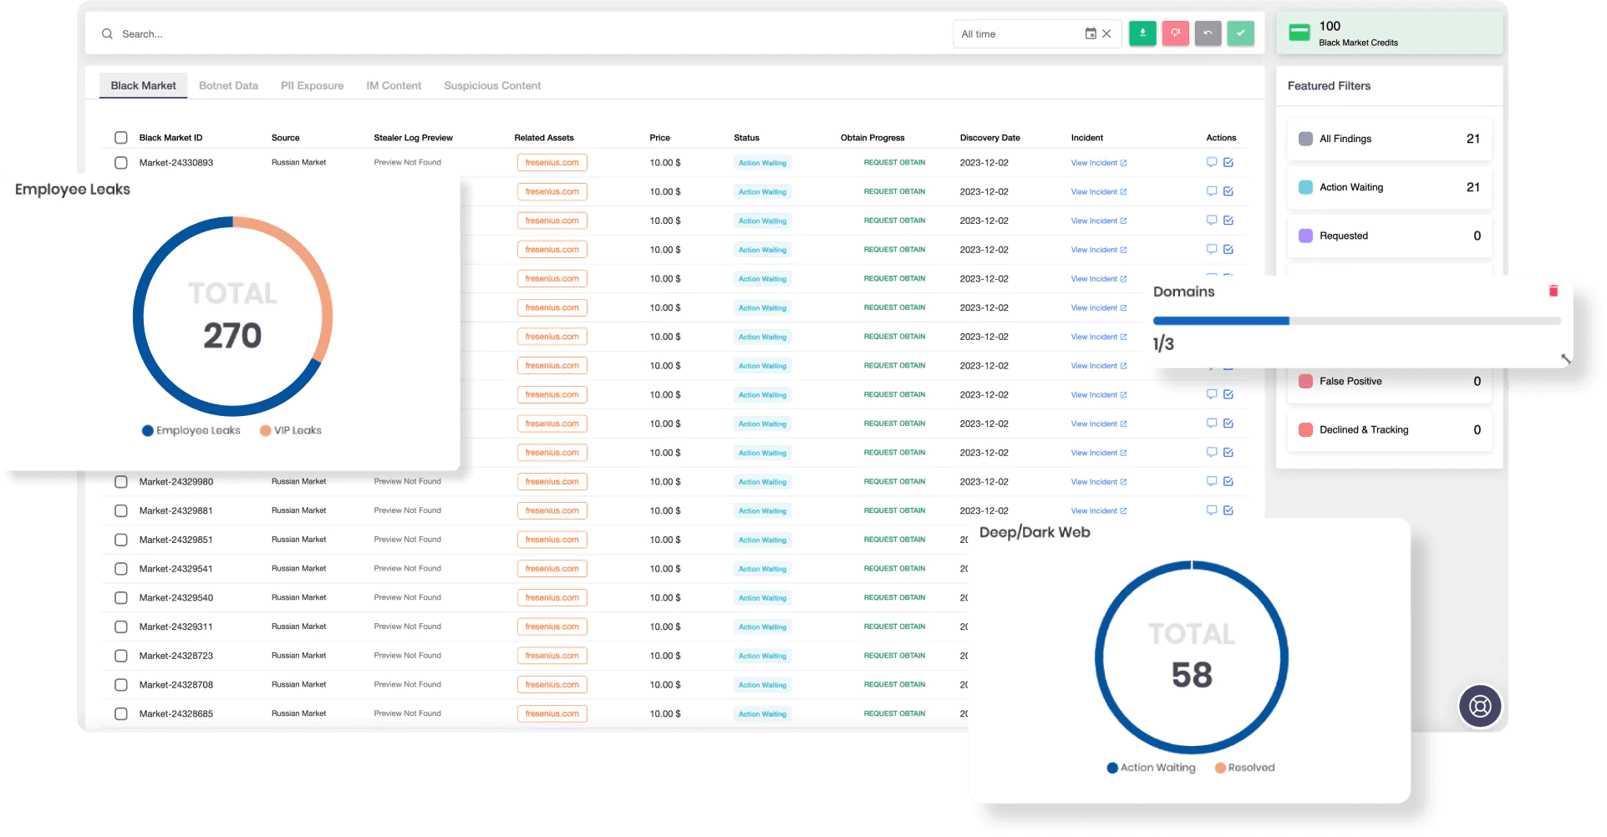Screen dimensions: 1607x837
Task: Click the task checkbox icon beside Market-24329980 incident
Action: pyautogui.click(x=1228, y=481)
